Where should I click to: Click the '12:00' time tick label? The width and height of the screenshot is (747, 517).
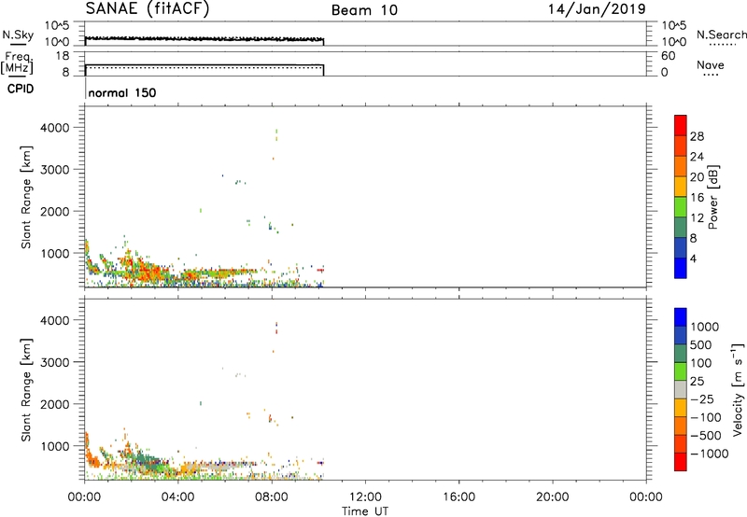365,497
